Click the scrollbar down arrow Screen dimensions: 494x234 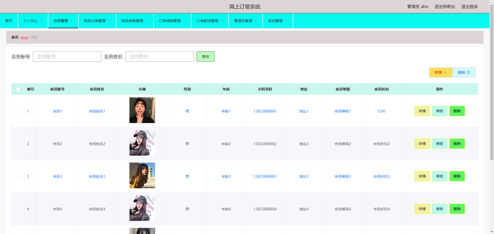(492, 232)
